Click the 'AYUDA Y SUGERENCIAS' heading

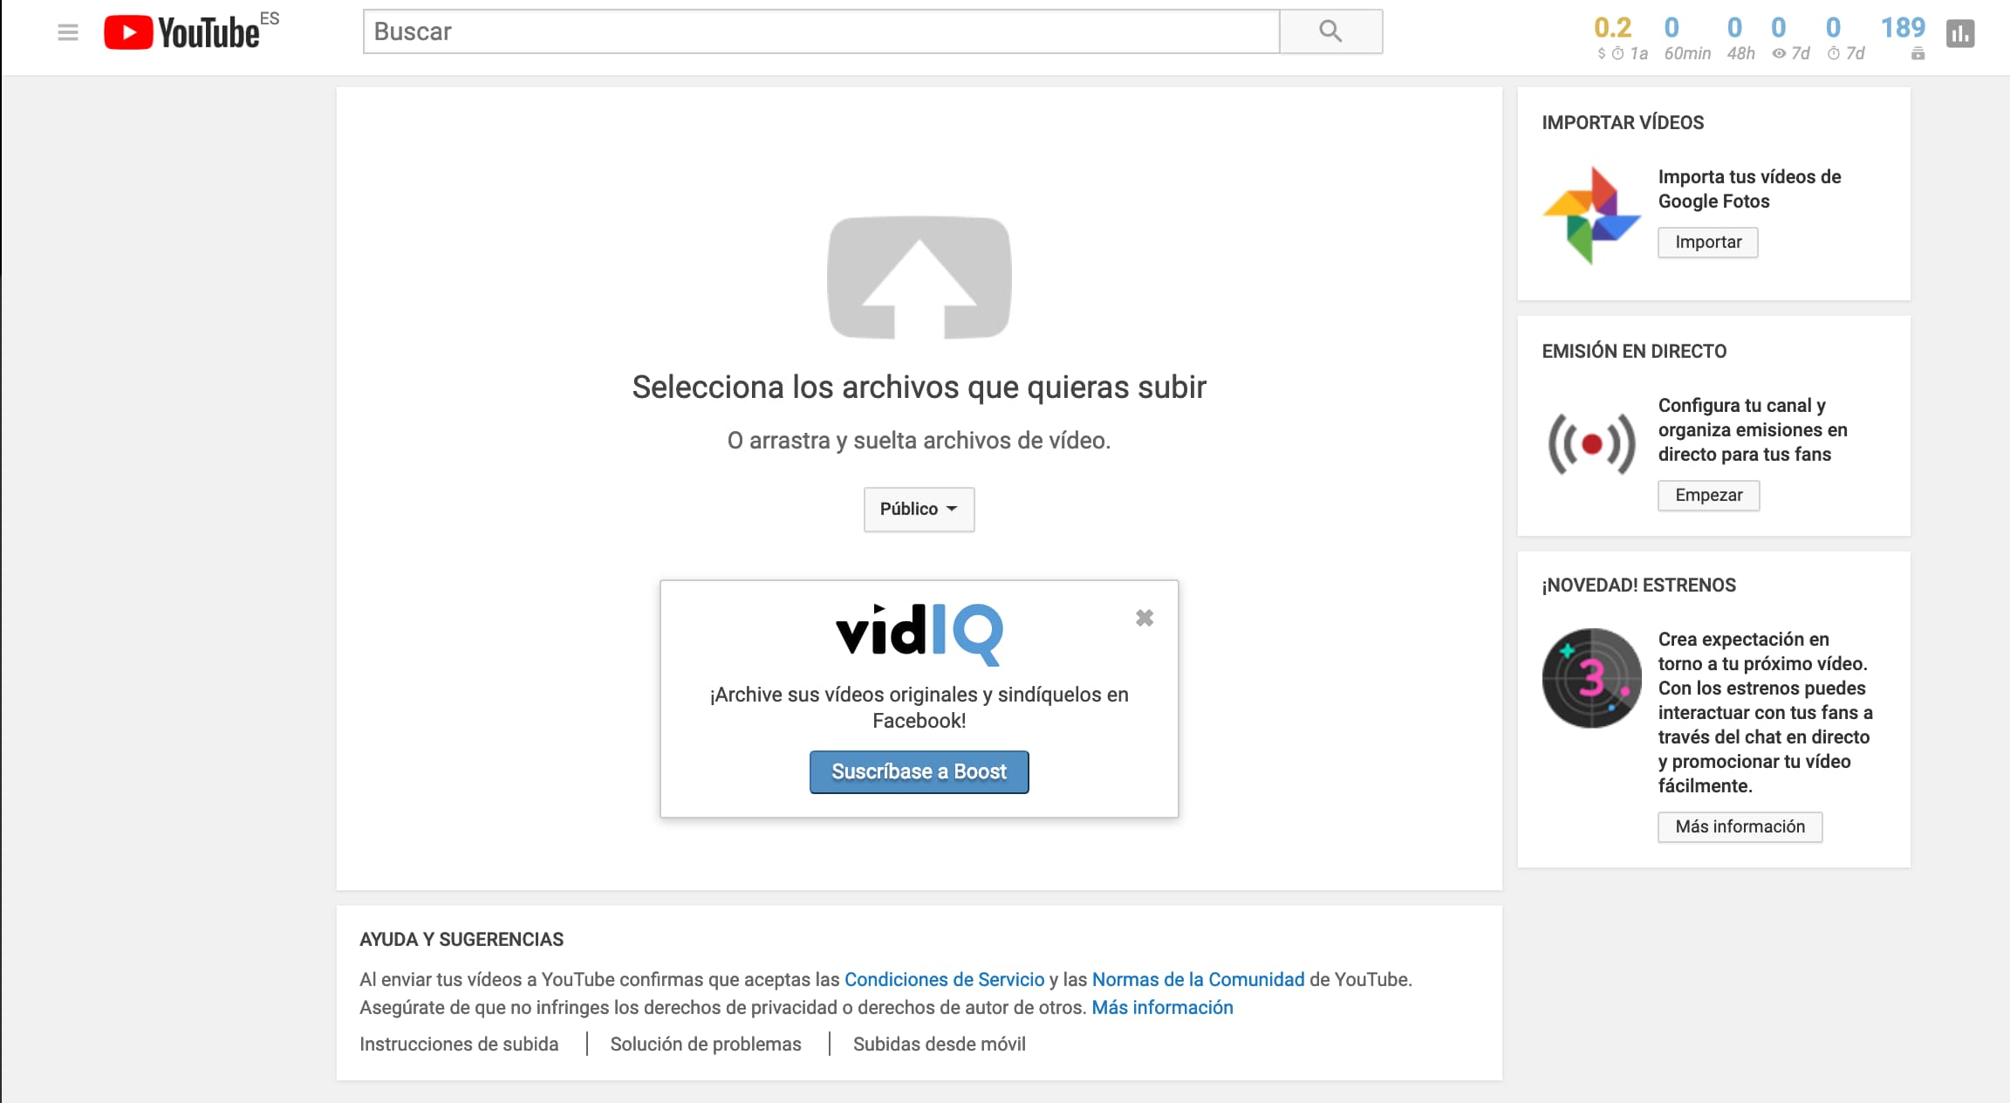(x=461, y=939)
